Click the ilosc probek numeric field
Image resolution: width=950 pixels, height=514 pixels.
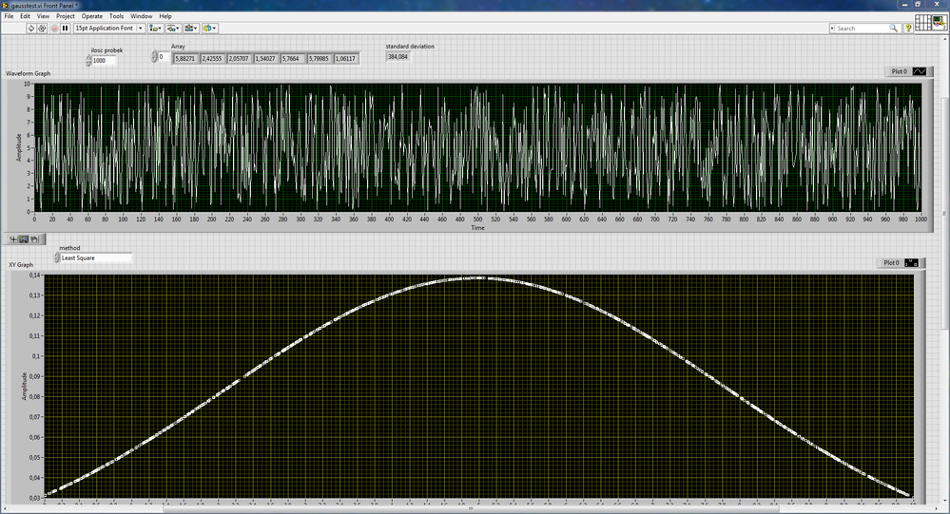[104, 61]
